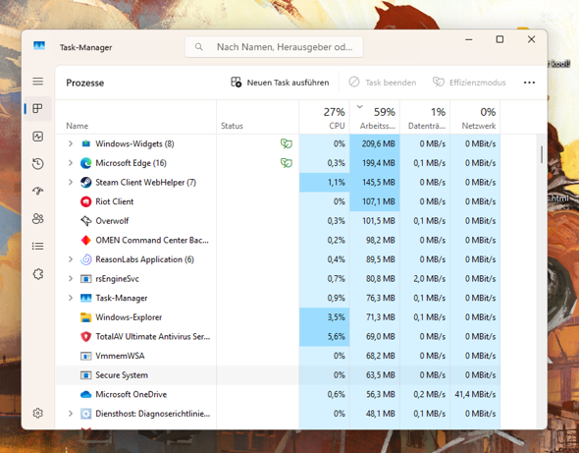Sort by the Status column header
This screenshot has width=579, height=453.
coord(257,117)
